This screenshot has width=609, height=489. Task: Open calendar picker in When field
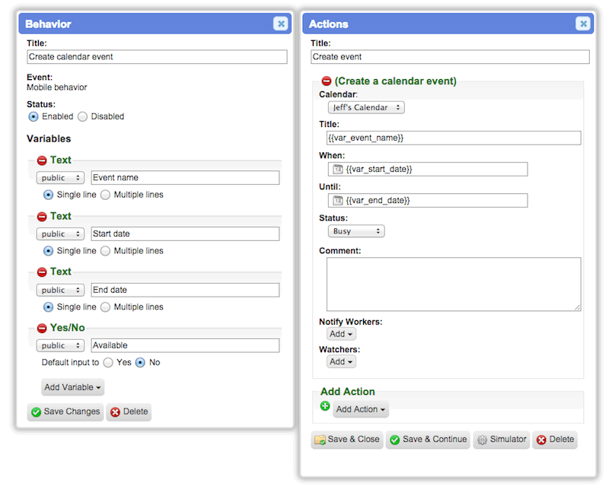click(338, 169)
